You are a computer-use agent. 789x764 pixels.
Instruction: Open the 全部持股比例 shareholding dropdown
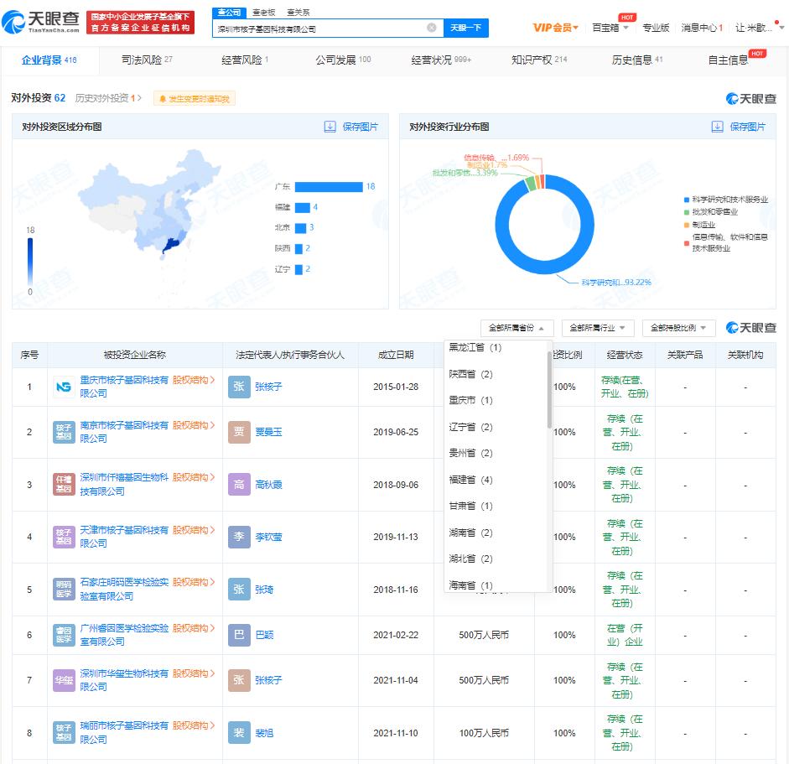(x=678, y=328)
